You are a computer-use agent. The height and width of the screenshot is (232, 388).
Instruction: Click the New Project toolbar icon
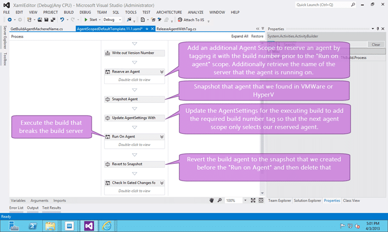[29, 20]
